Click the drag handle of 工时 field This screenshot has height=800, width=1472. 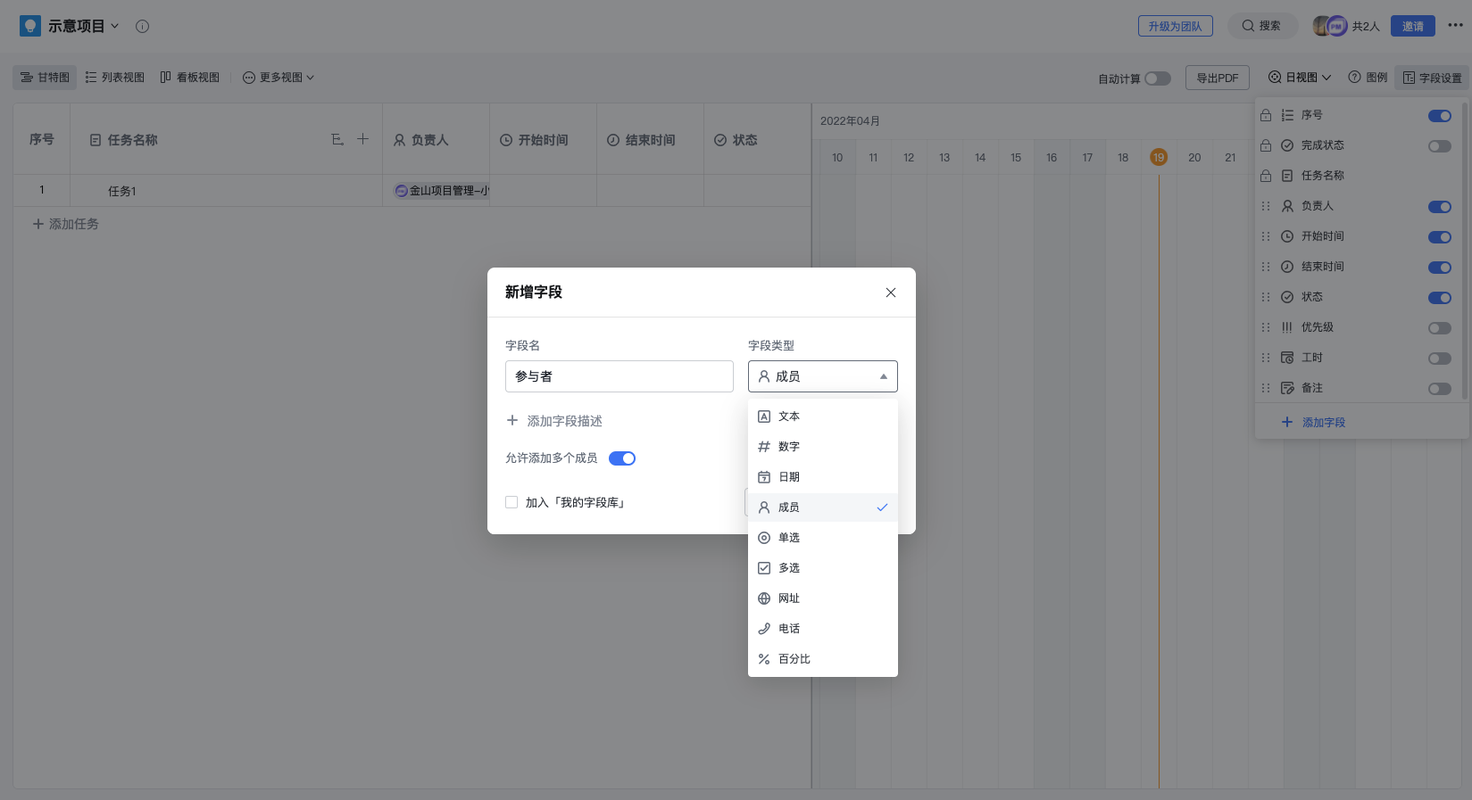coord(1266,358)
